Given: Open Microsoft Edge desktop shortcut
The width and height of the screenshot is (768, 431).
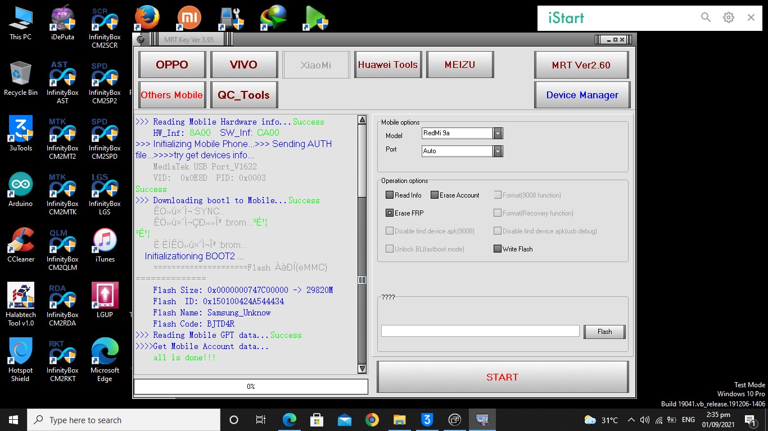Looking at the screenshot, I should [x=105, y=360].
